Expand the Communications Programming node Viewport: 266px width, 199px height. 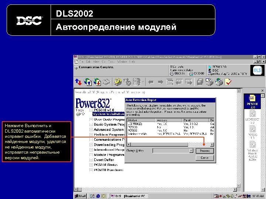coord(91,140)
